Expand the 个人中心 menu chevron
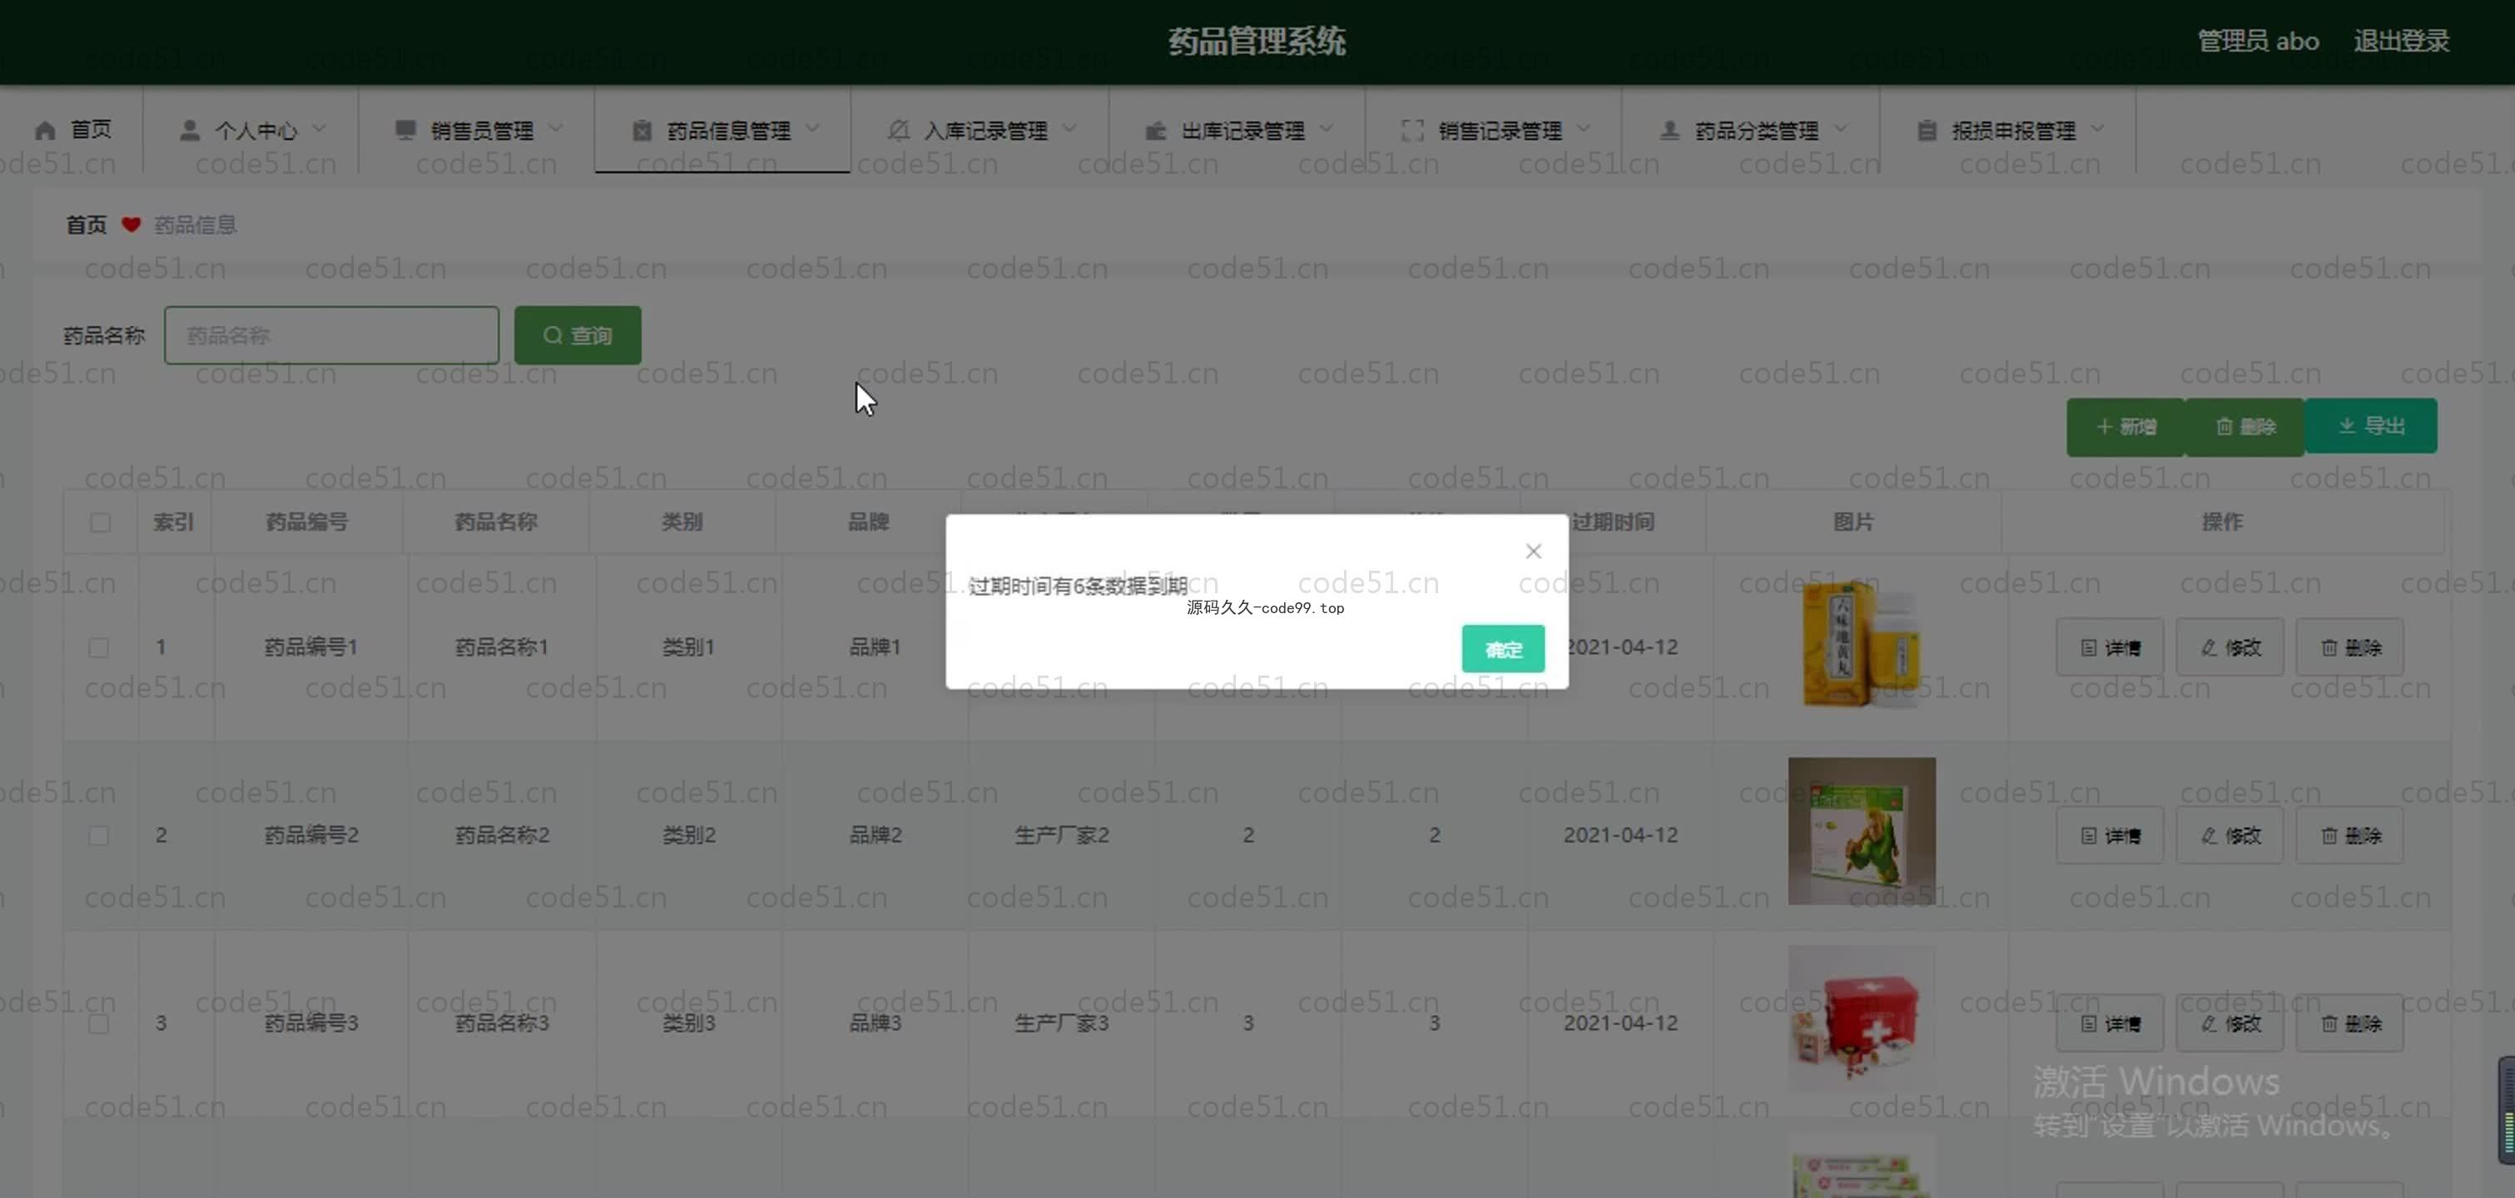Viewport: 2515px width, 1198px height. click(x=320, y=129)
